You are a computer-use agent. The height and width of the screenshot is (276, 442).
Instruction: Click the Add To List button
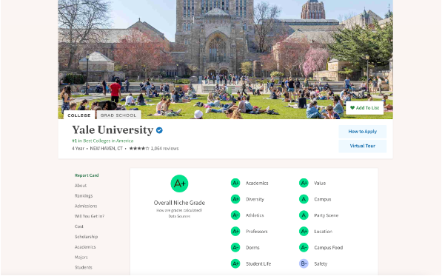coord(364,108)
